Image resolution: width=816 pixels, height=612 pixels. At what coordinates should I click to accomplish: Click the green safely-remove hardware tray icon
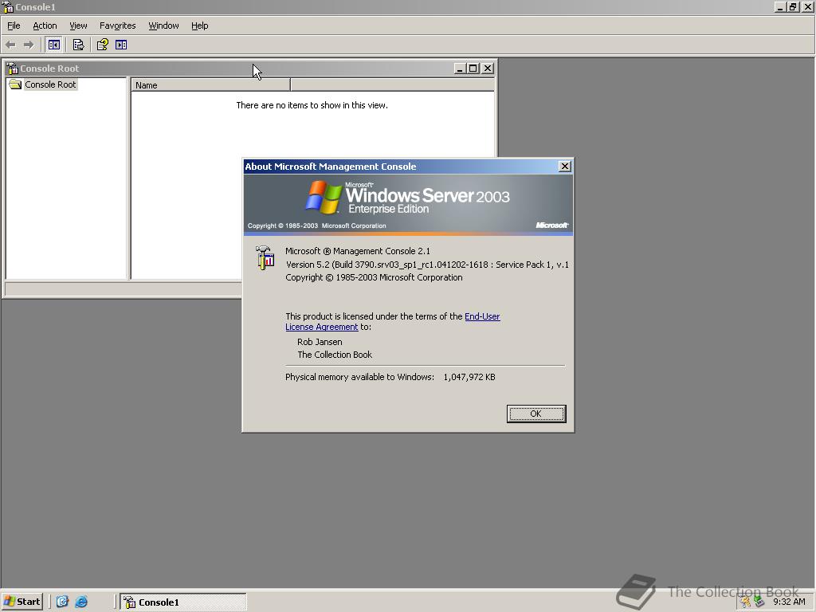(x=759, y=602)
